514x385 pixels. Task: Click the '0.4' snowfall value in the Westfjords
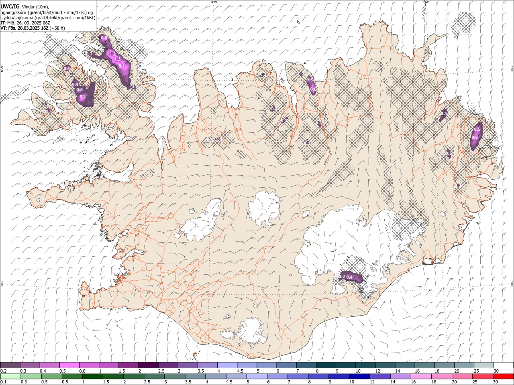click(x=75, y=84)
